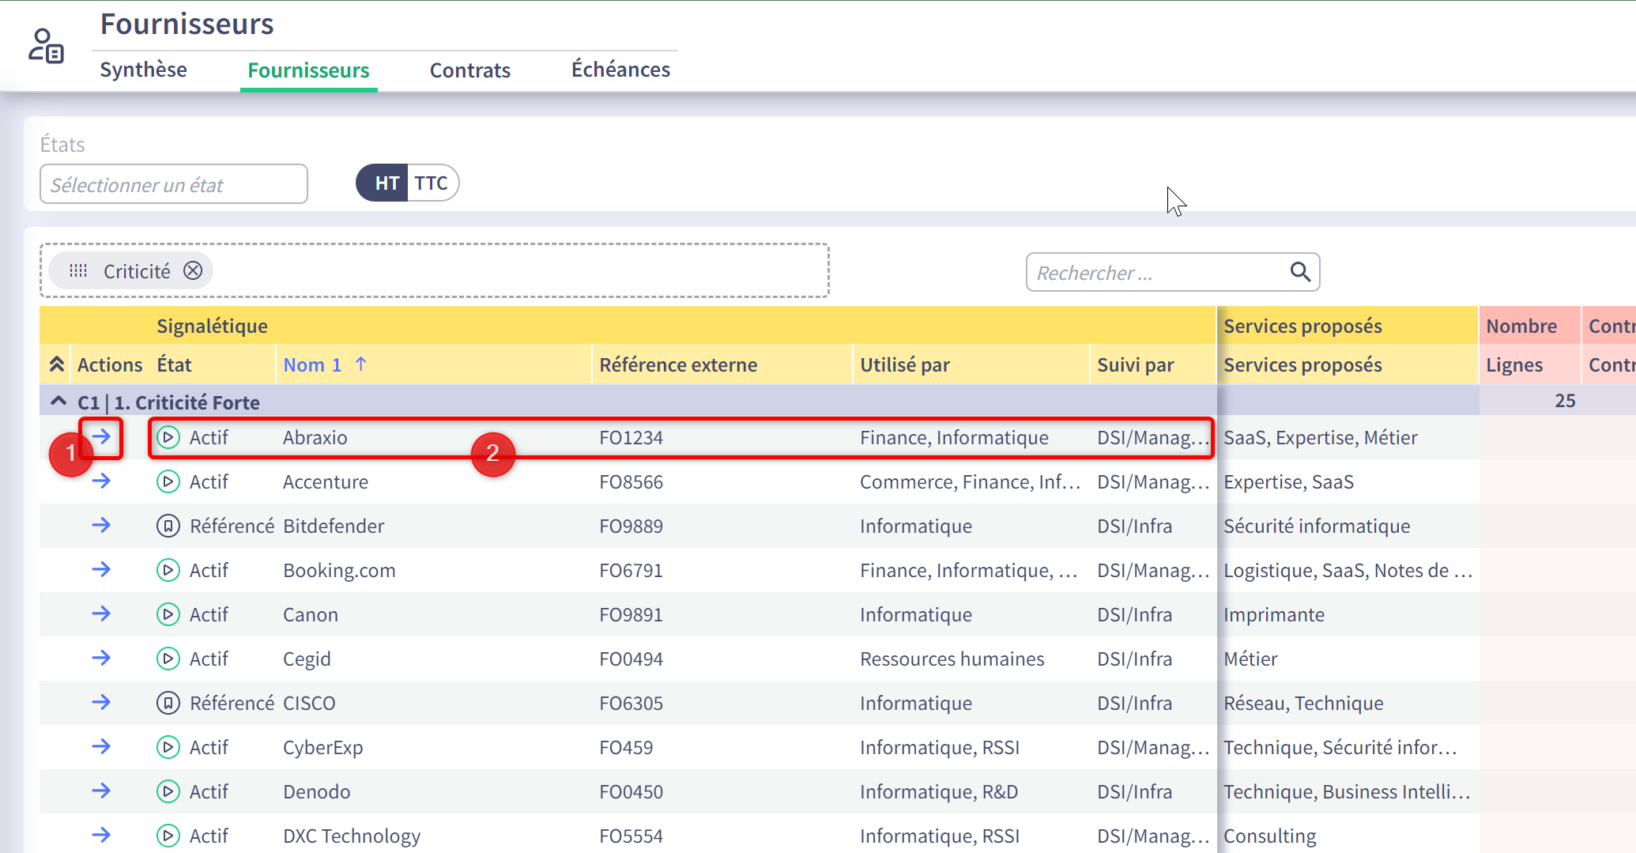Select the CISCO supplier name
Screen dimensions: 1636x853
309,703
